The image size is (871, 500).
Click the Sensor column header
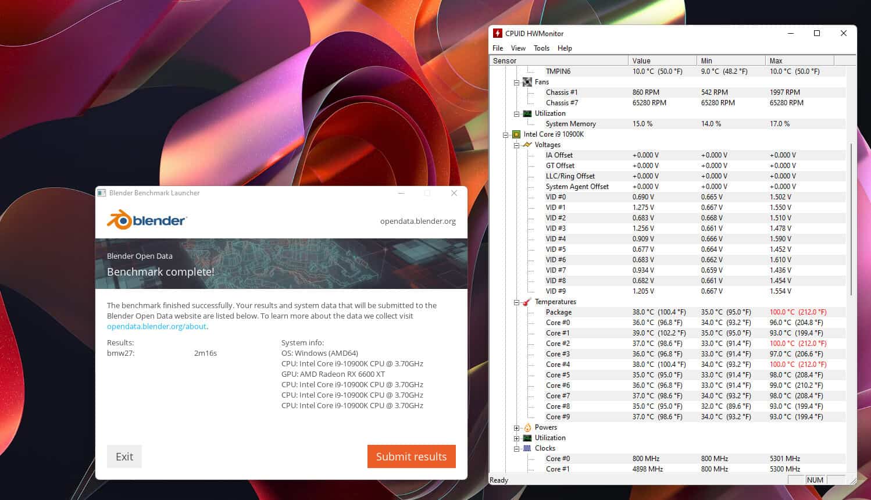(x=559, y=60)
